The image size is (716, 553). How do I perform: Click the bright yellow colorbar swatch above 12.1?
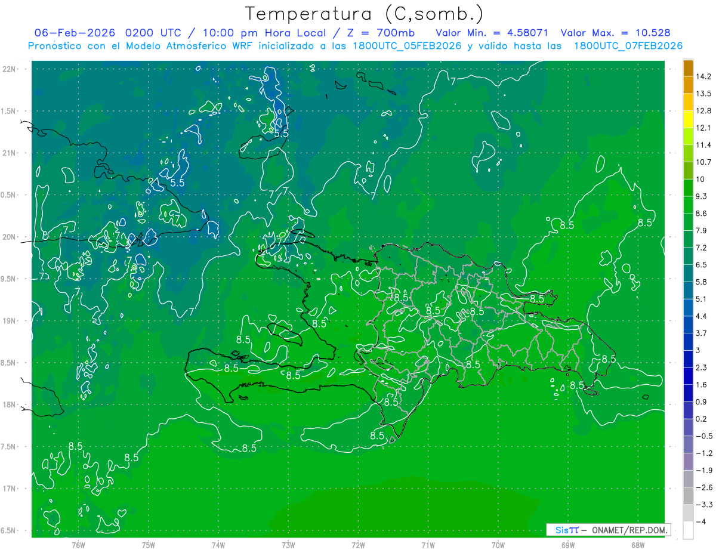pyautogui.click(x=688, y=119)
